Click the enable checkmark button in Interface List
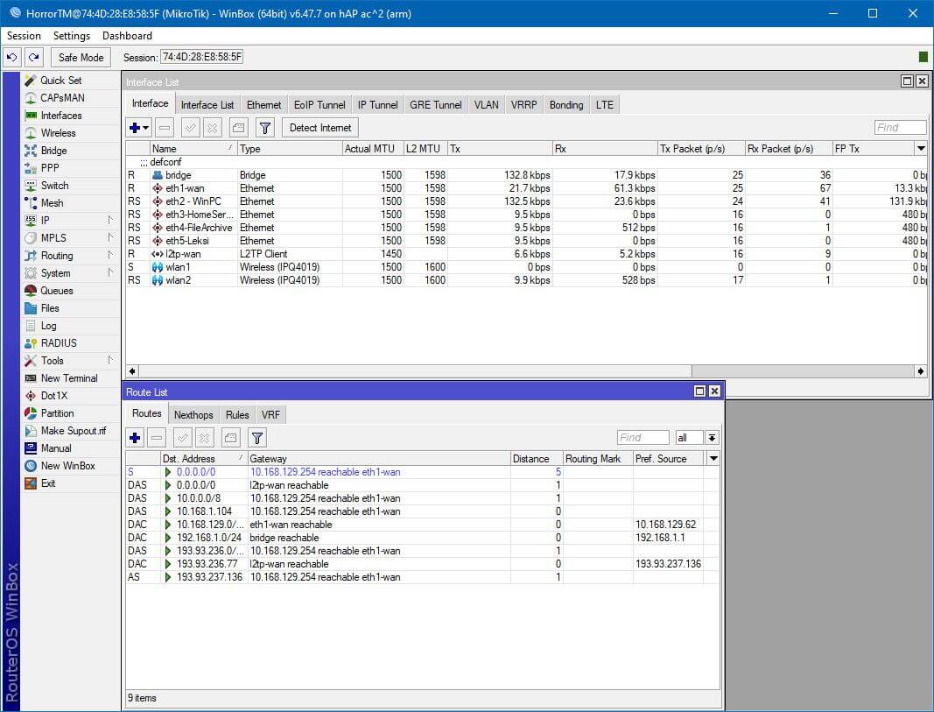 click(191, 128)
